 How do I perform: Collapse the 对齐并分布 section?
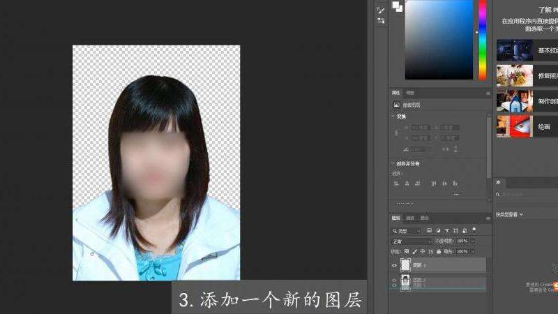(x=393, y=163)
